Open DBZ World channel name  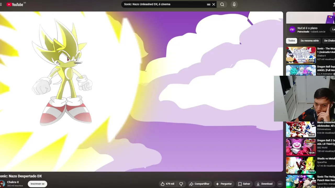pos(323,148)
